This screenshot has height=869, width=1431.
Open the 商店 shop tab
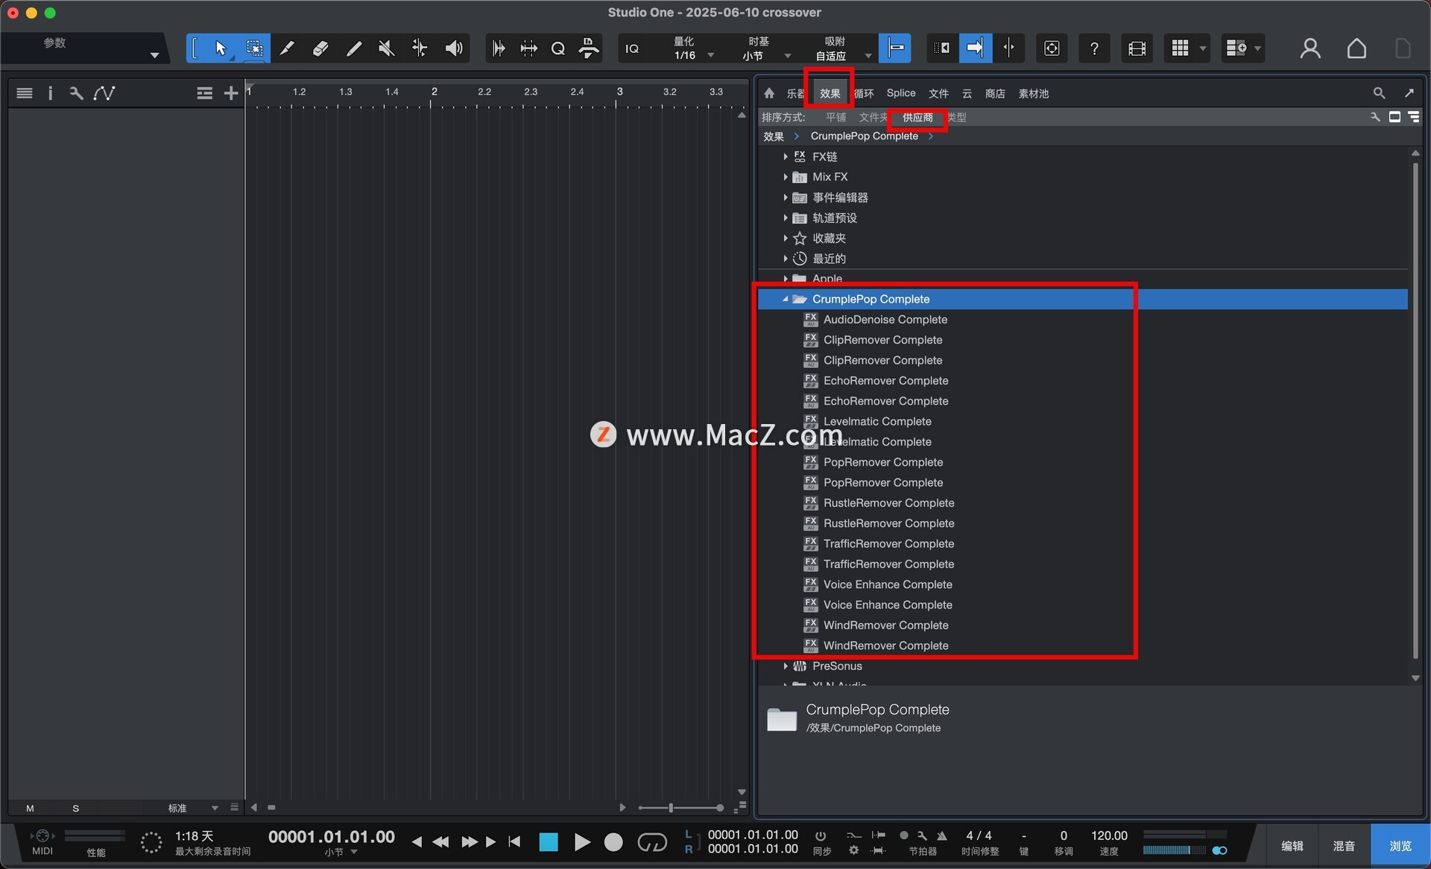click(995, 93)
